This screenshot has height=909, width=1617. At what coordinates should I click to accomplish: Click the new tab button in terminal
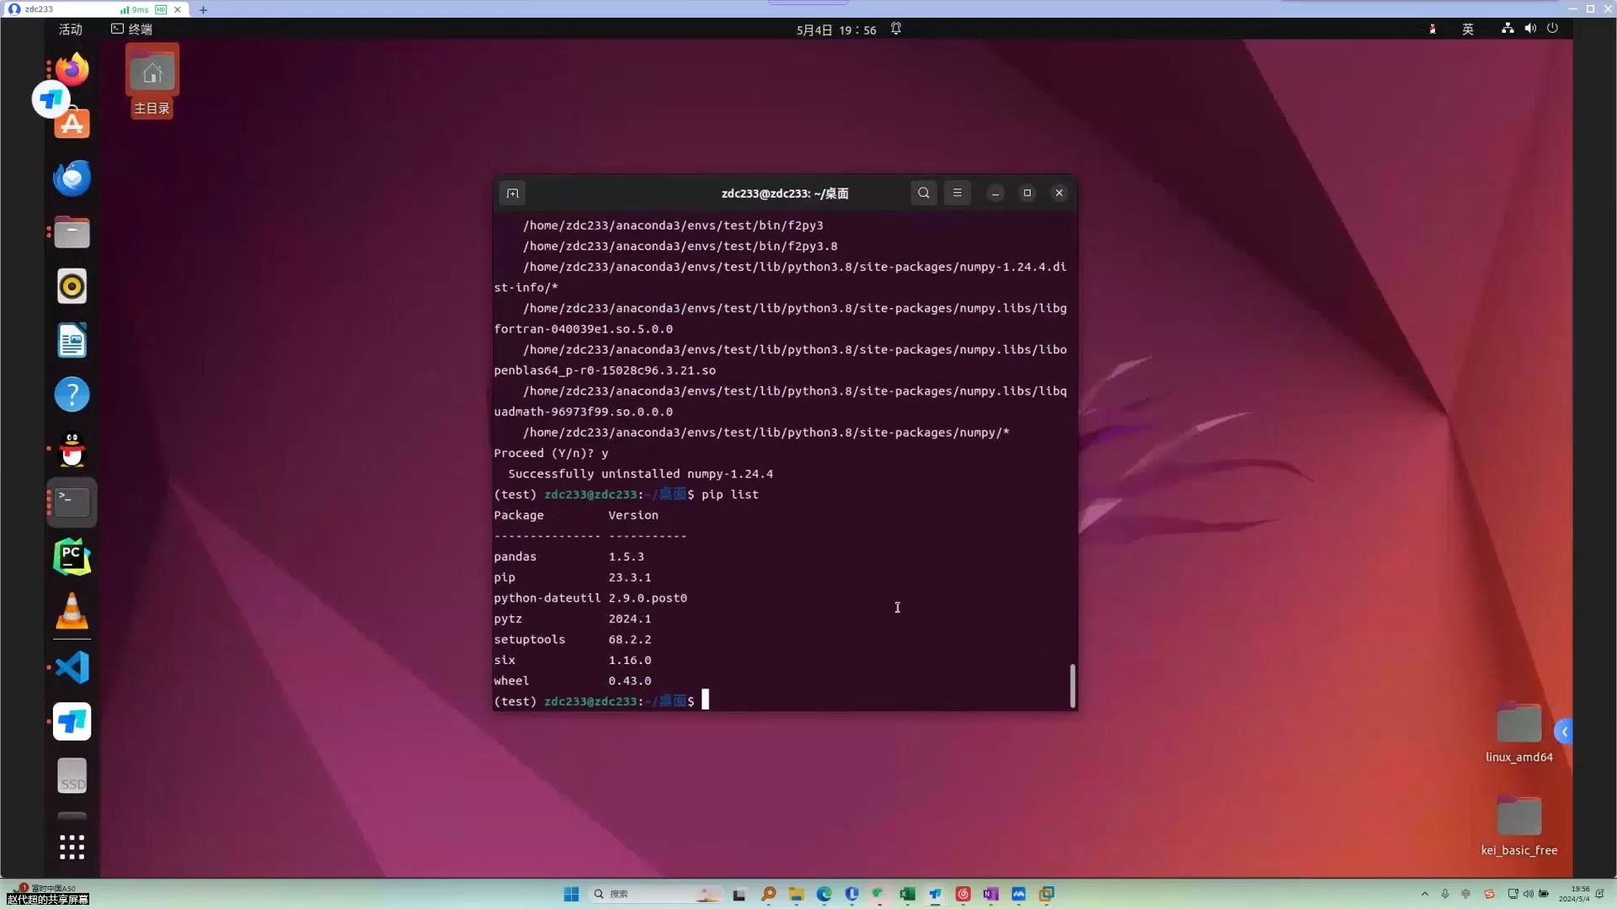512,193
